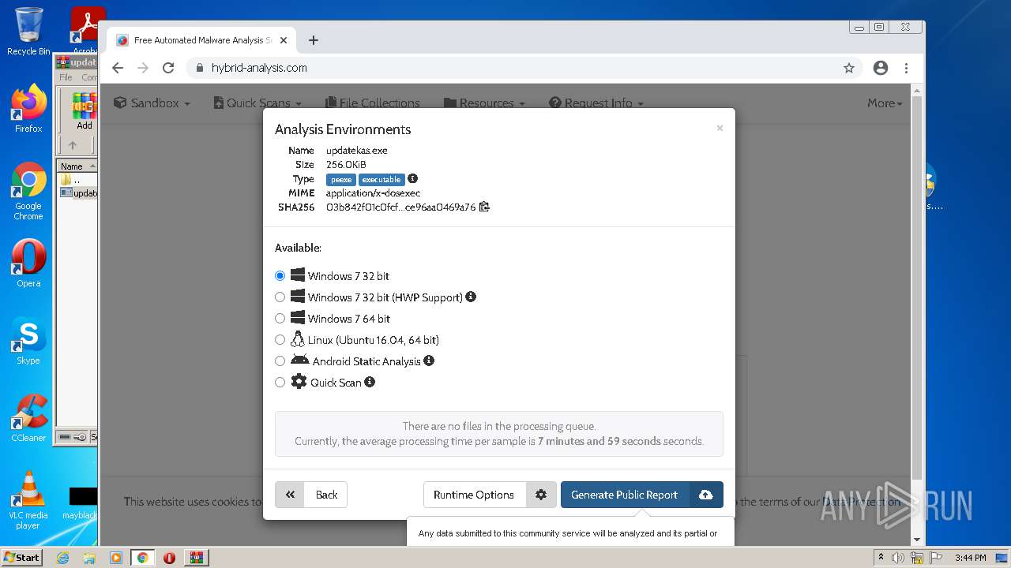
Task: Open the CCleaner desktop shortcut
Action: pos(28,418)
